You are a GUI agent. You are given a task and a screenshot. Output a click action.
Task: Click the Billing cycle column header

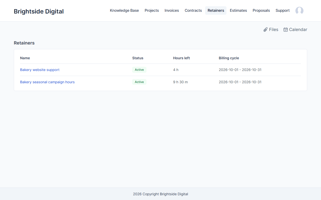[x=229, y=58]
